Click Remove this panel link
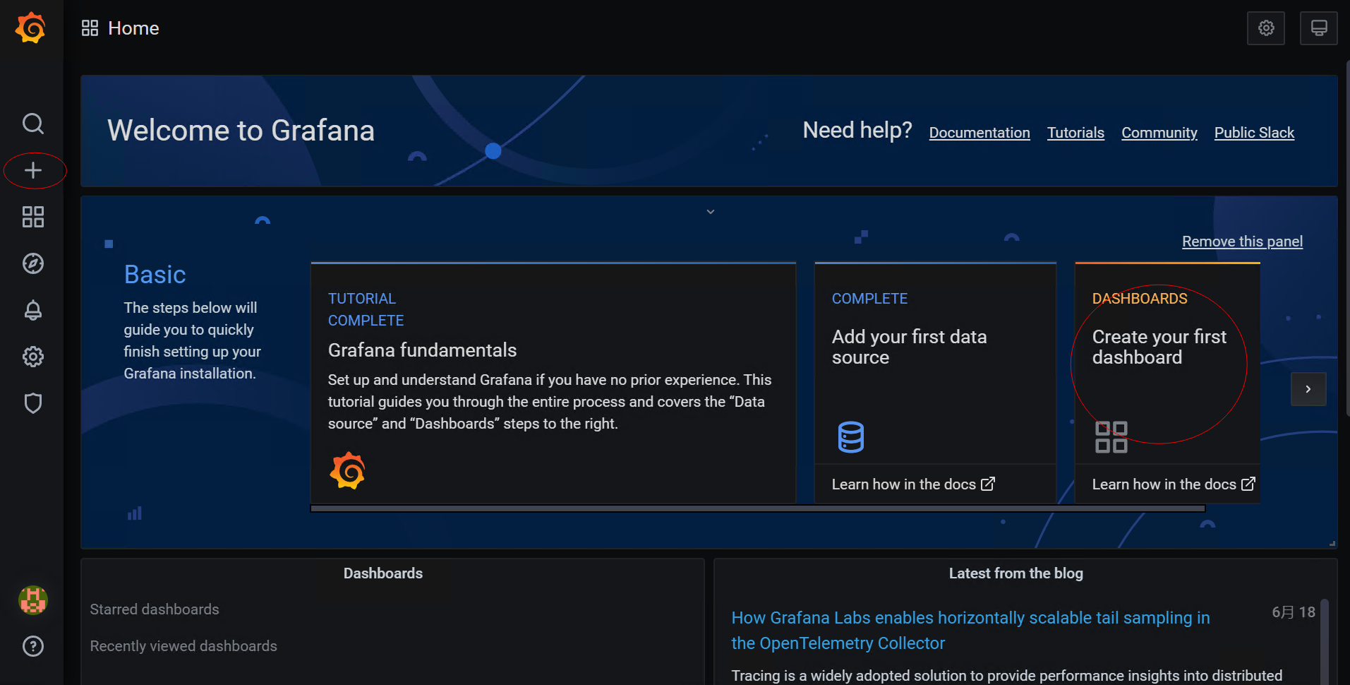The image size is (1350, 685). tap(1242, 242)
